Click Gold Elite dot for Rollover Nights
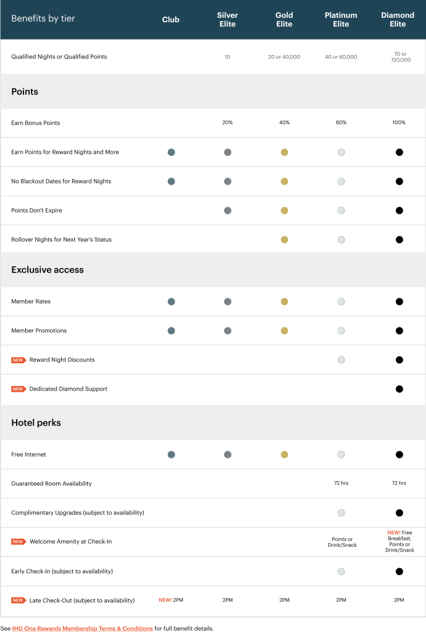The width and height of the screenshot is (426, 632). [284, 240]
